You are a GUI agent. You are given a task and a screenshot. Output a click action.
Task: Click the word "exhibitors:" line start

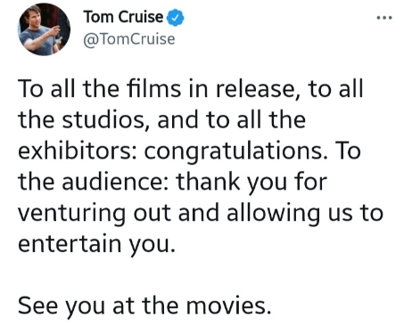[78, 150]
